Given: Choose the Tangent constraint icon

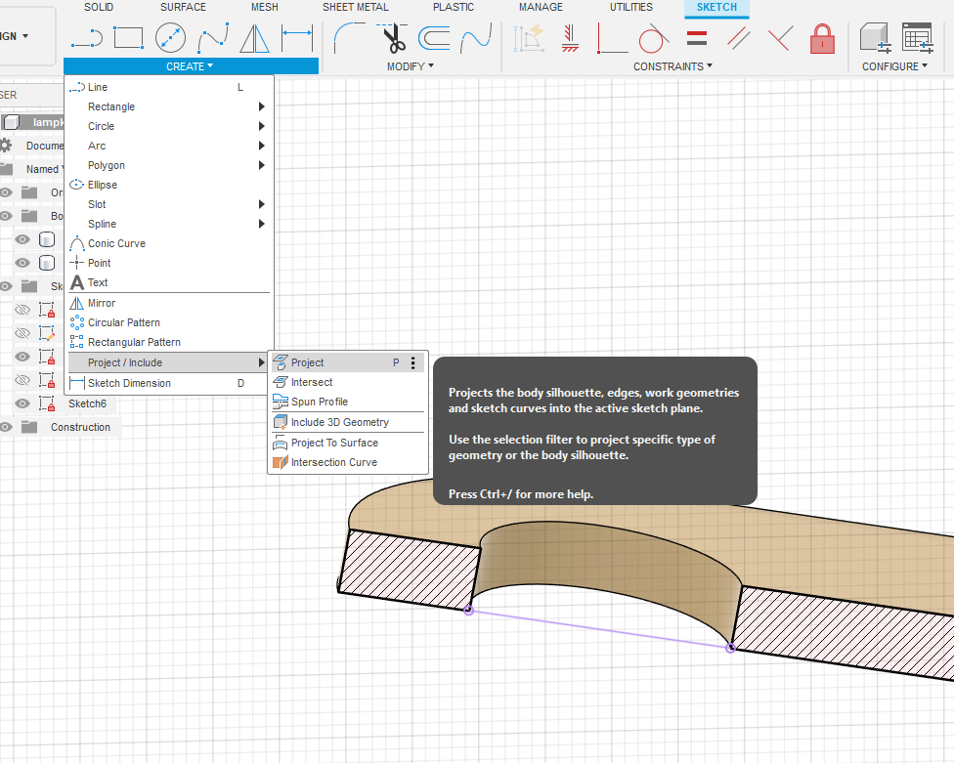Looking at the screenshot, I should [652, 39].
